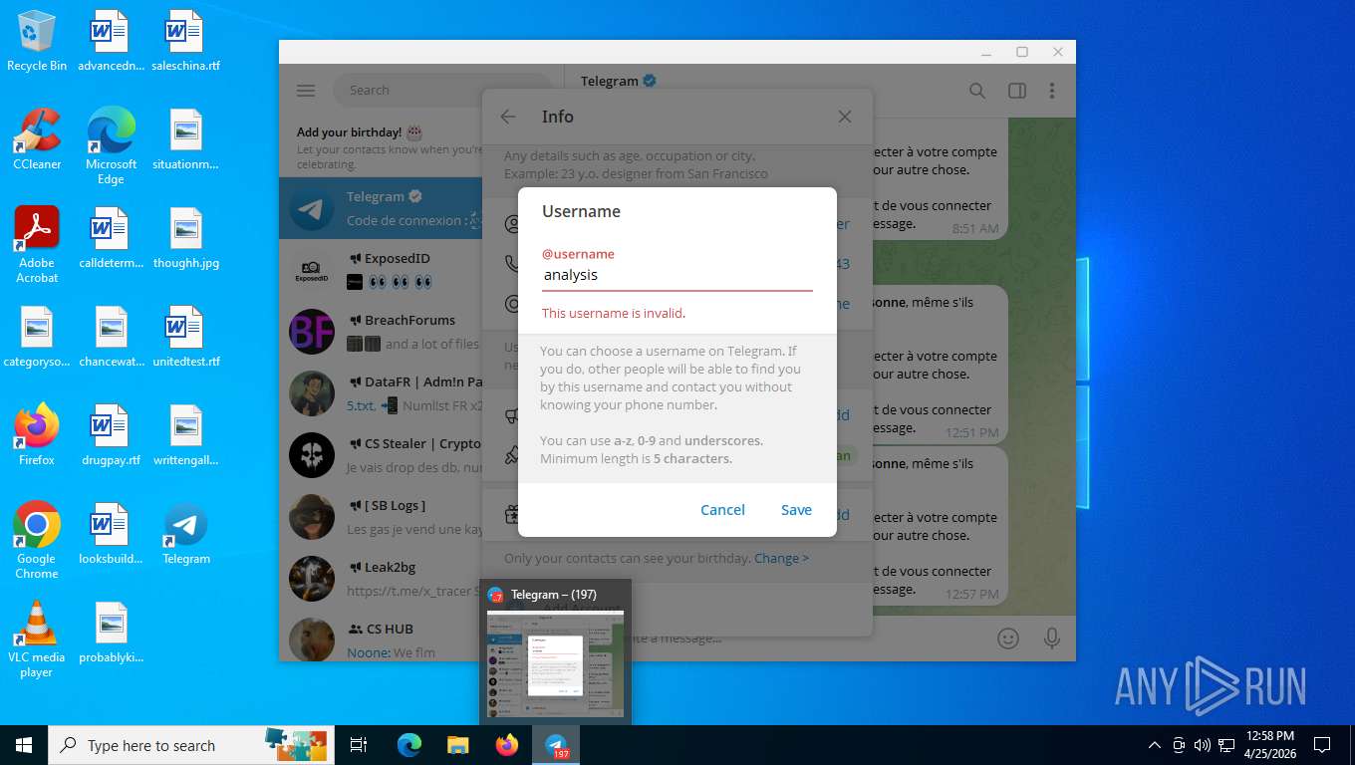
Task: Toggle the right sidebar panel icon
Action: coord(1017,91)
